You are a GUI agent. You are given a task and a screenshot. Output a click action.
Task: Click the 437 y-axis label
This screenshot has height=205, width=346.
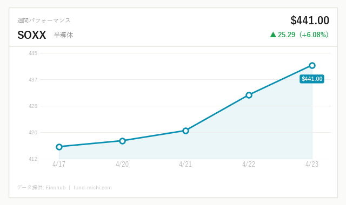tap(33, 79)
